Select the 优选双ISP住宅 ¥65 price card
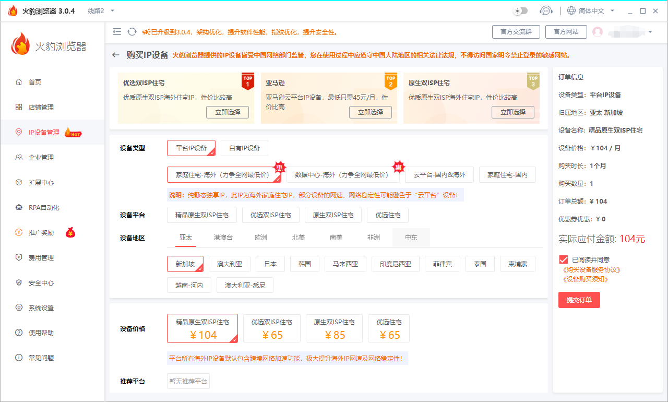668x402 pixels. coord(272,328)
